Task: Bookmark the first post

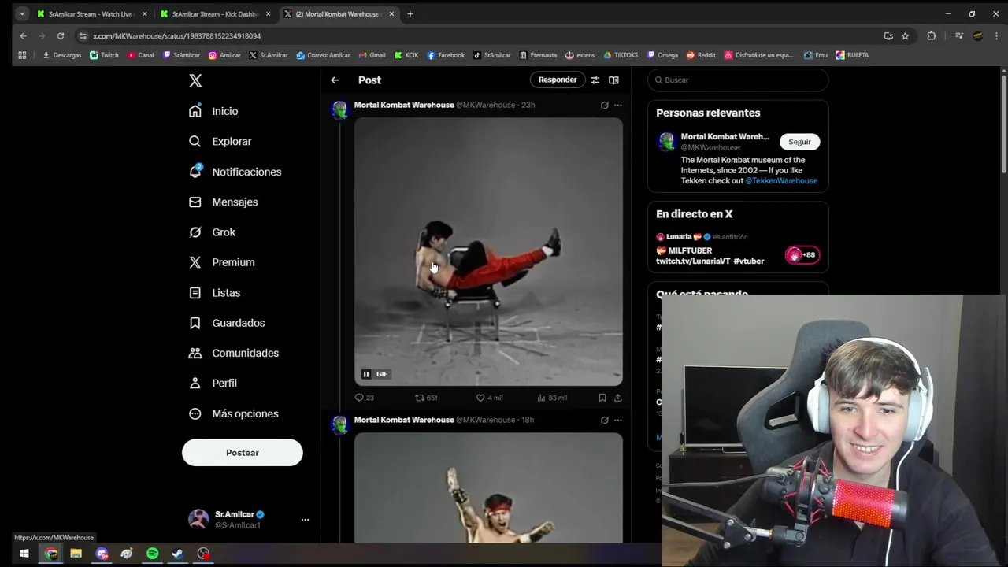Action: (602, 398)
